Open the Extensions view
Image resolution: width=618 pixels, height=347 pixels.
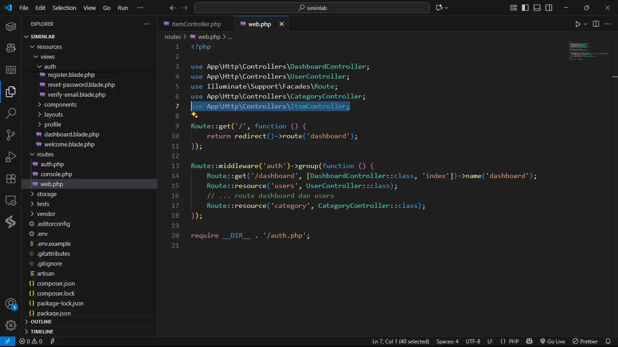click(11, 178)
